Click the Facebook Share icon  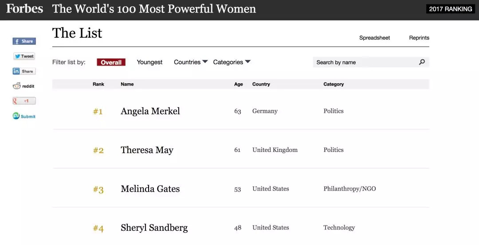click(24, 41)
